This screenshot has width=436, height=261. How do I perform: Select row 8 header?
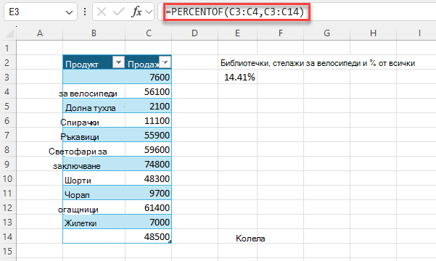pos(7,149)
